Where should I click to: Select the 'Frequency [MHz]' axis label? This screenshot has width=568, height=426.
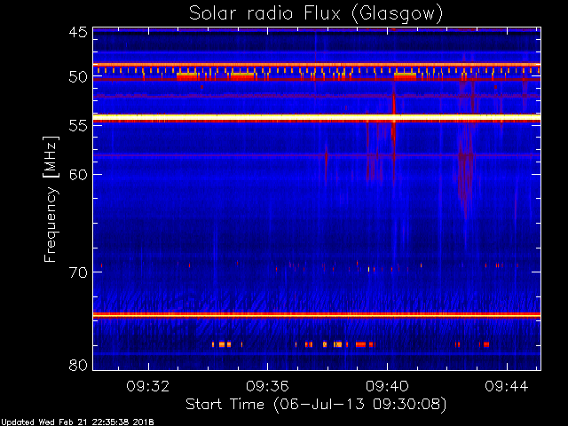pyautogui.click(x=51, y=199)
